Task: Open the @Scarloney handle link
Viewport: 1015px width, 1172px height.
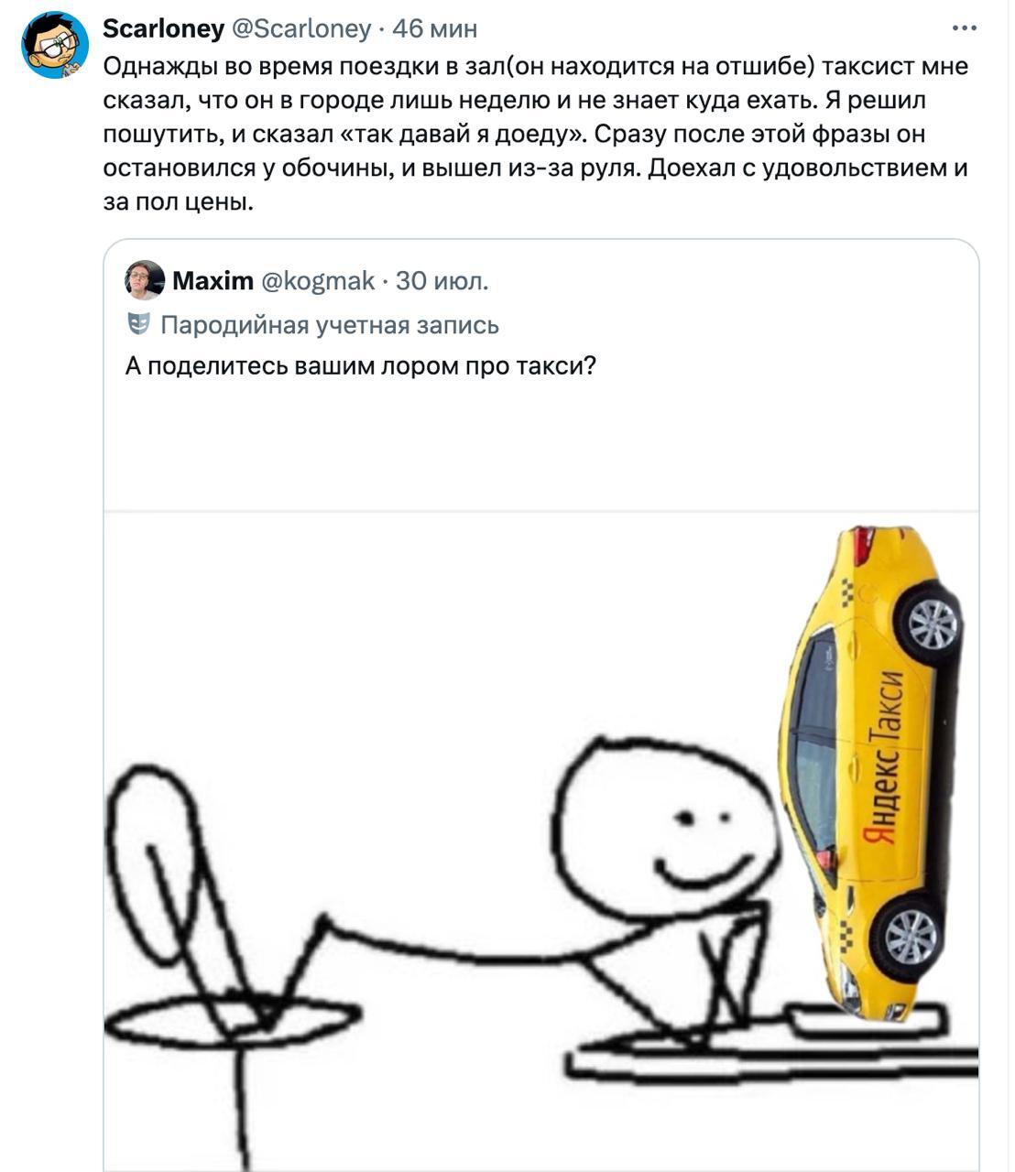Action: click(302, 29)
